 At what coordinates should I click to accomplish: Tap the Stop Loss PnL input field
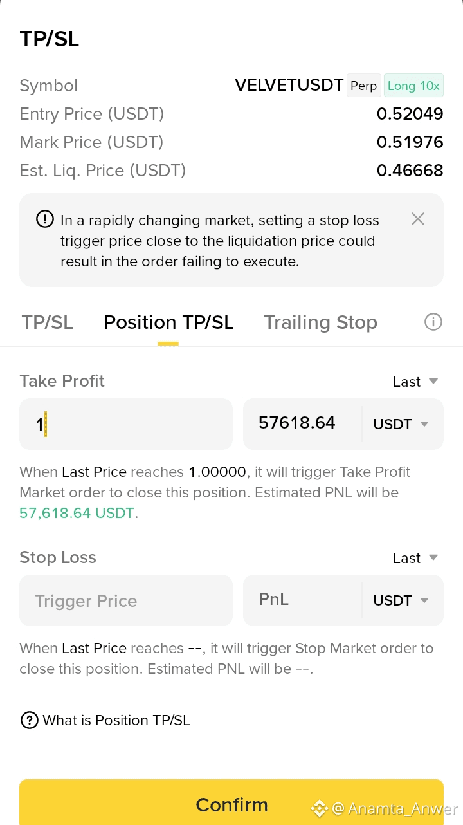pos(302,600)
